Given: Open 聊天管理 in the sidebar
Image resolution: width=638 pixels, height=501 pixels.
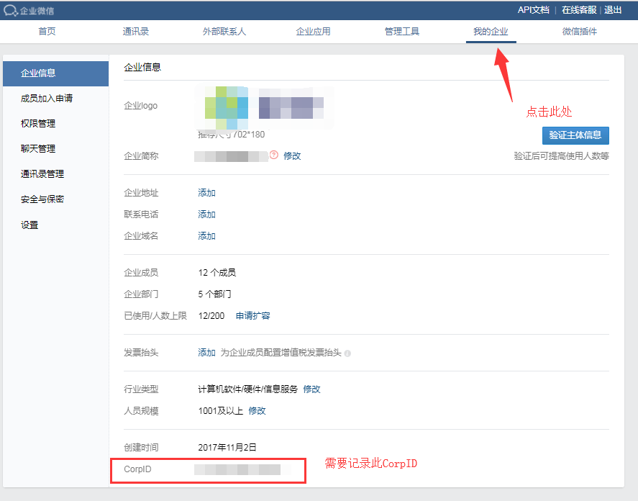Looking at the screenshot, I should [38, 149].
